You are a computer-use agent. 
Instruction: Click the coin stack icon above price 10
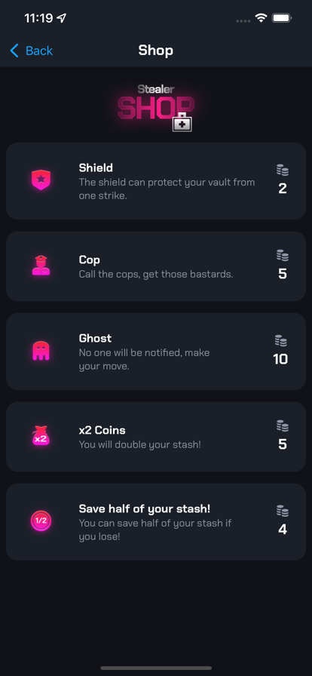tap(281, 340)
